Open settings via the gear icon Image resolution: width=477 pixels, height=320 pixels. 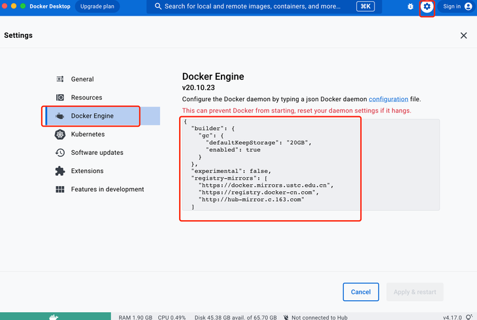427,7
